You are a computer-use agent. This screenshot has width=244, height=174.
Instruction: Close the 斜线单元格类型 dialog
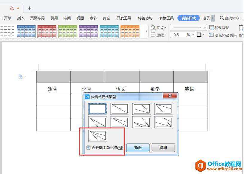tap(170, 95)
